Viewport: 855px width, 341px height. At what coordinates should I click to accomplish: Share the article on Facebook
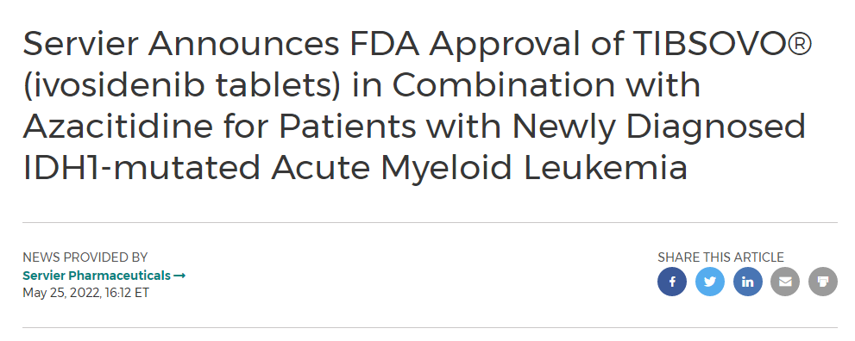click(672, 282)
